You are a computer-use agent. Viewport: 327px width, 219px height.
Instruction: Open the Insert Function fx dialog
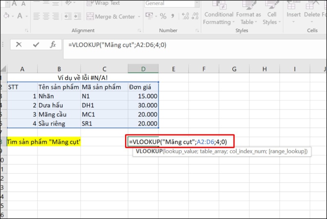(53, 44)
